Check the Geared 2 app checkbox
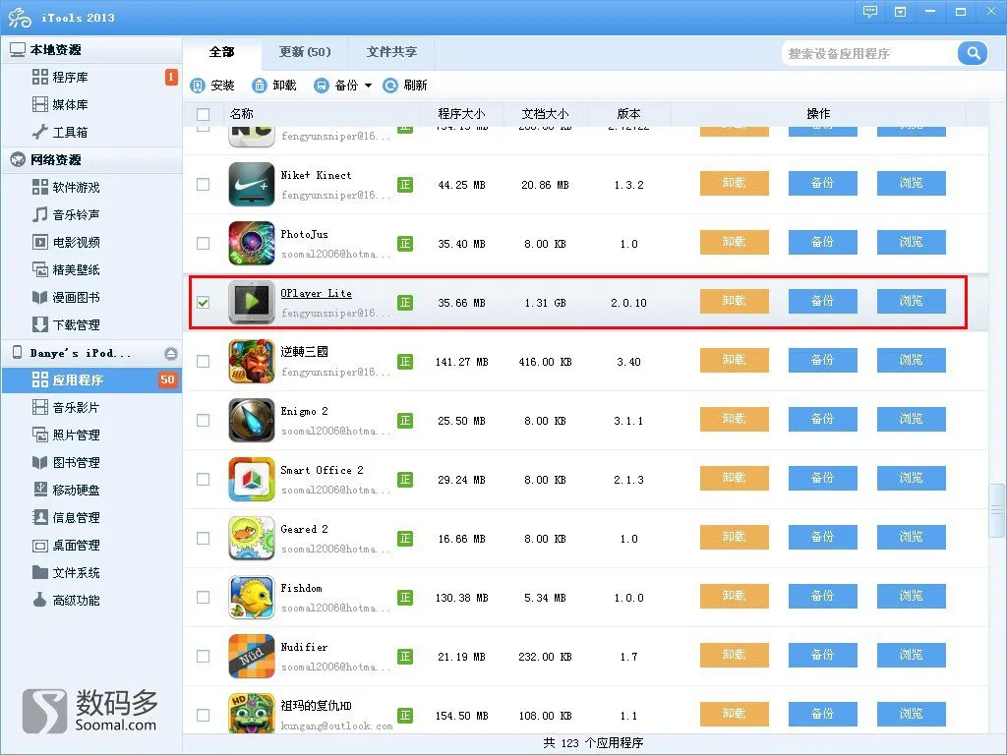Viewport: 1007px width, 755px height. [x=203, y=539]
